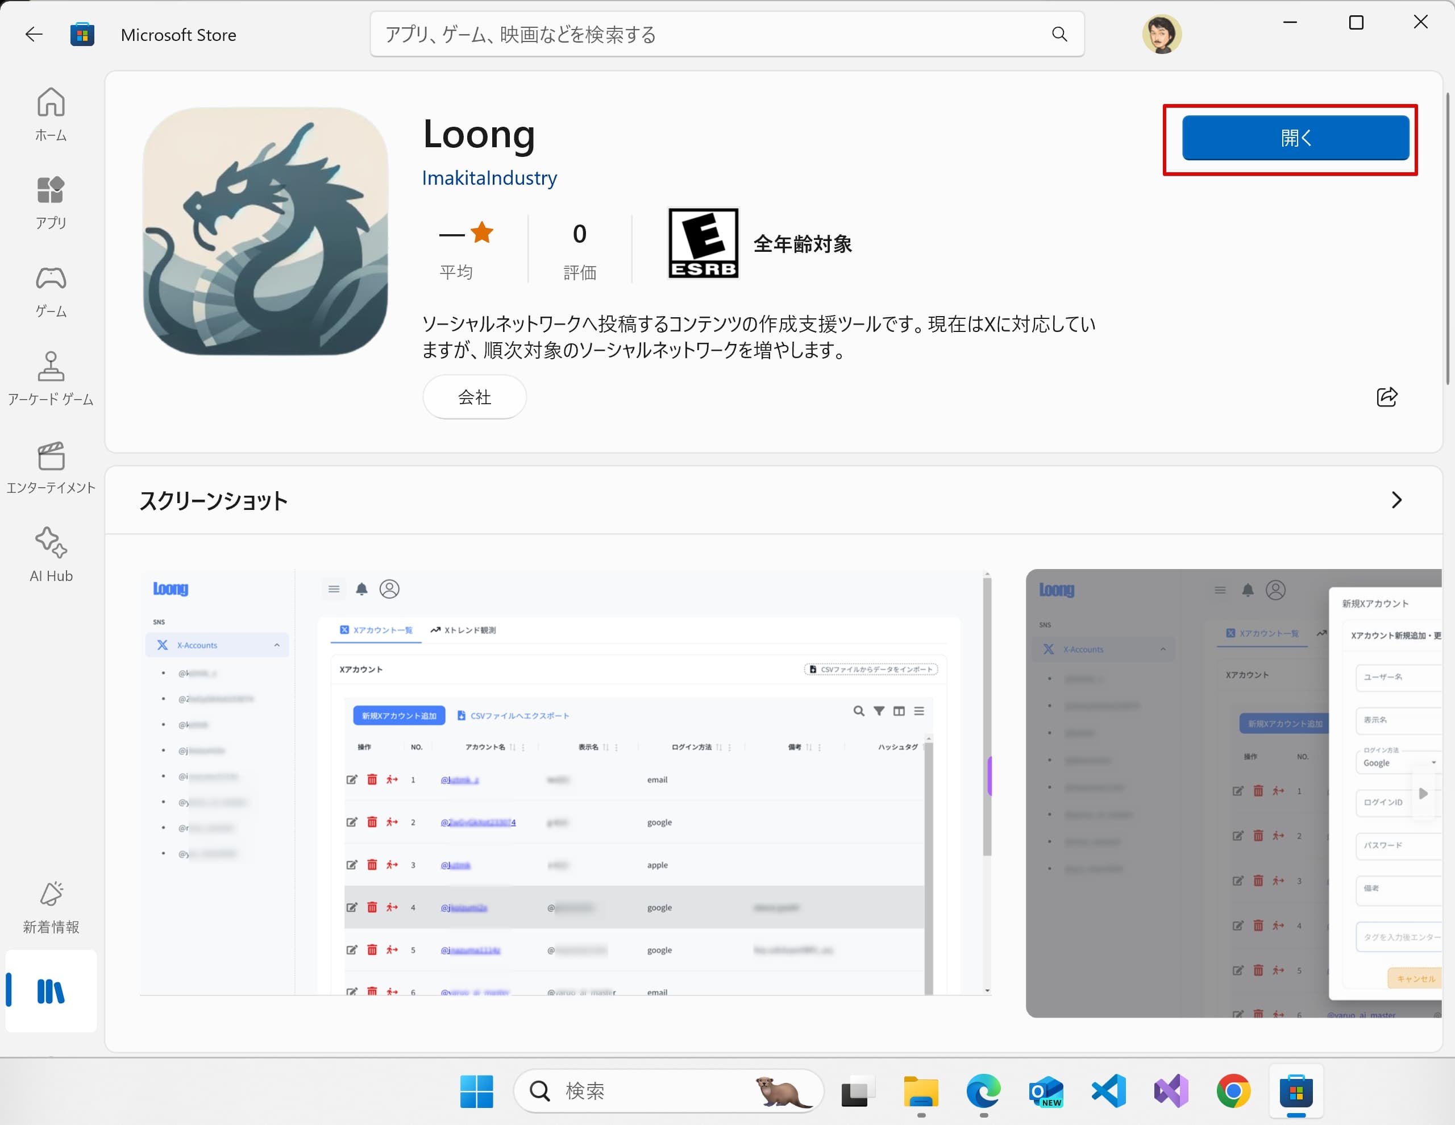The image size is (1455, 1125).
Task: Click the taskbar 検索 box
Action: (668, 1091)
